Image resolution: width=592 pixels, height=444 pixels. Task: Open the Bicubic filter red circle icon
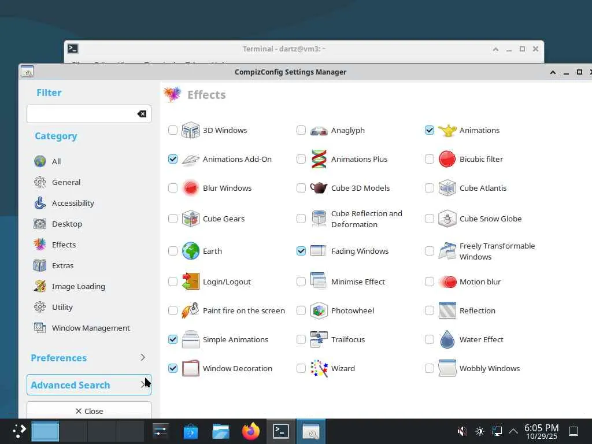(447, 160)
